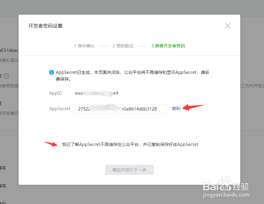Click the AppSecret label
This screenshot has height=204, width=264.
coord(60,108)
